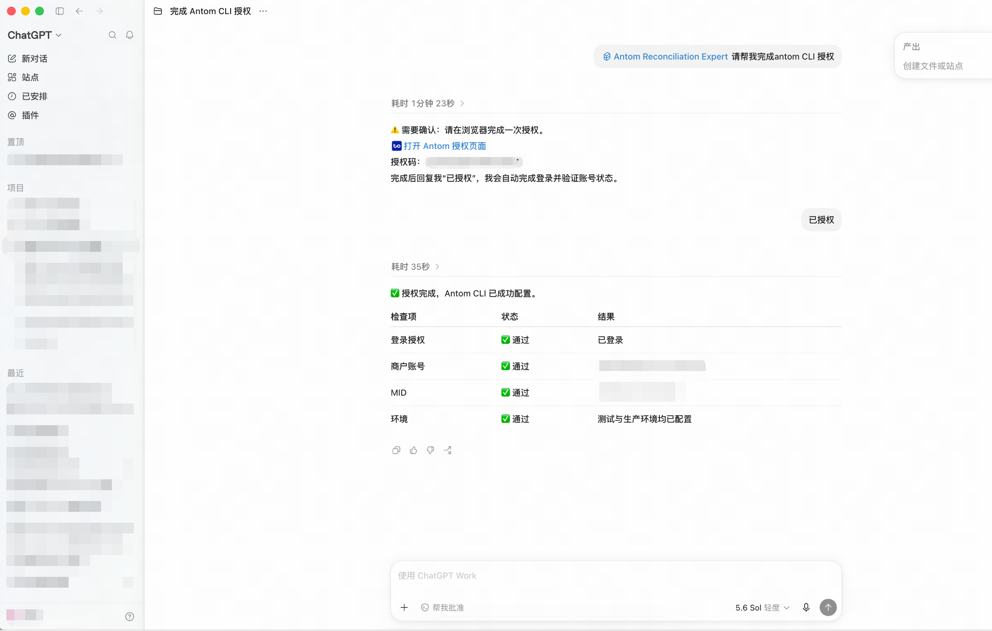
Task: Expand the 耗时 35秒 details
Action: (x=415, y=267)
